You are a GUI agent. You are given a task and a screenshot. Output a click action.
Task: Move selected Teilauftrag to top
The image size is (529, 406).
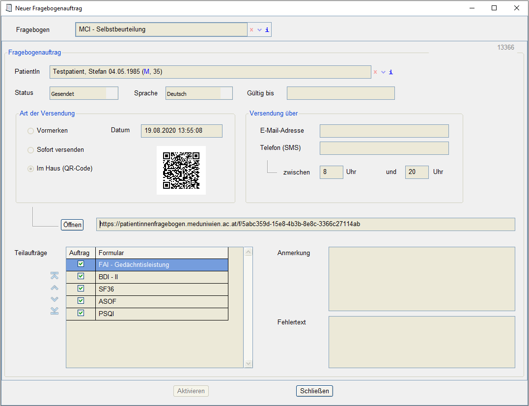pos(55,276)
